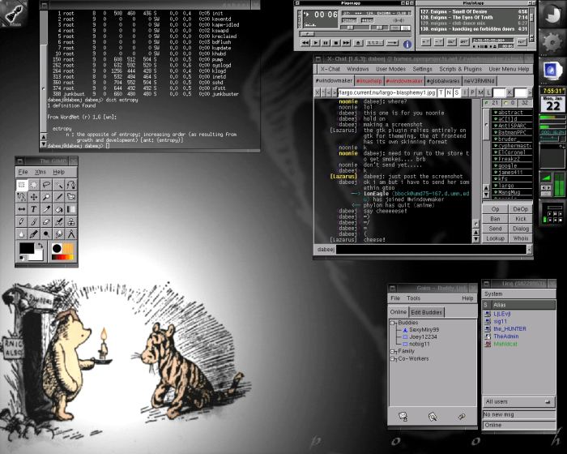This screenshot has width=567, height=454.
Task: Select the Paintbrush tool in GIMP
Action: coord(34,221)
